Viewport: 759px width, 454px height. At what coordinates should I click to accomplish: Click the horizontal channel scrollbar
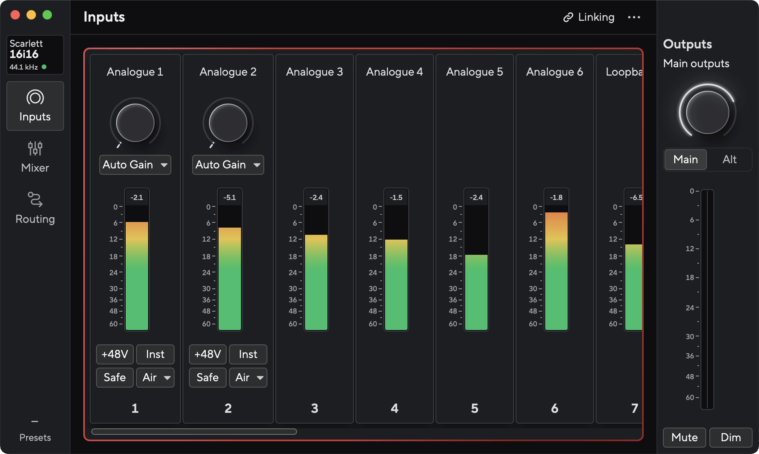pyautogui.click(x=194, y=432)
